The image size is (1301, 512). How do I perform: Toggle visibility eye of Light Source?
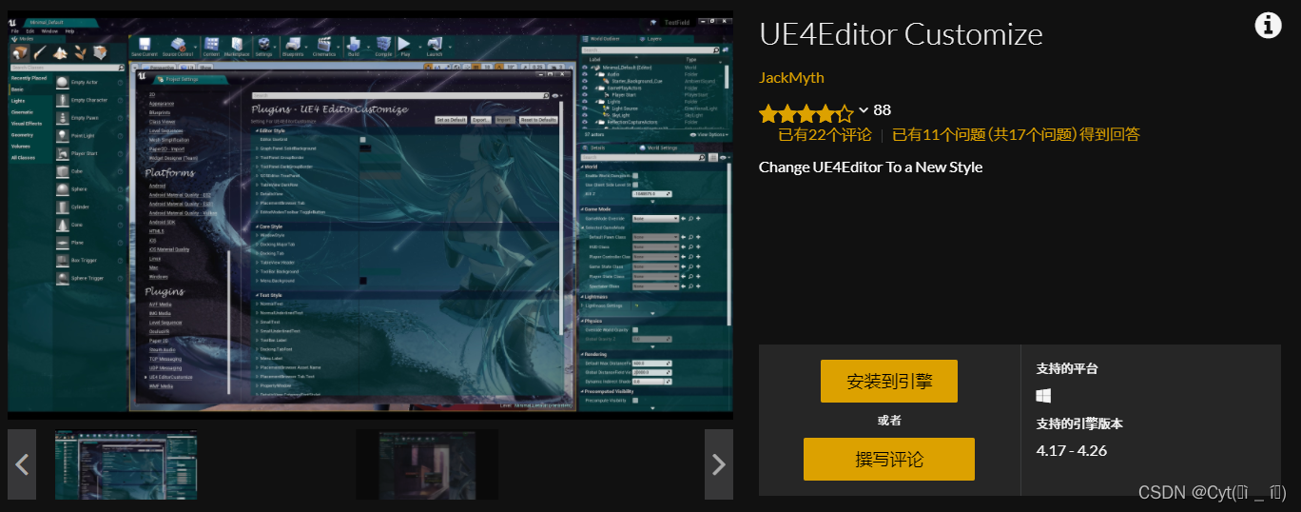(x=585, y=108)
